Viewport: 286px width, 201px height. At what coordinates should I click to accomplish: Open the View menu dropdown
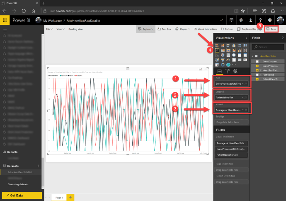click(61, 29)
